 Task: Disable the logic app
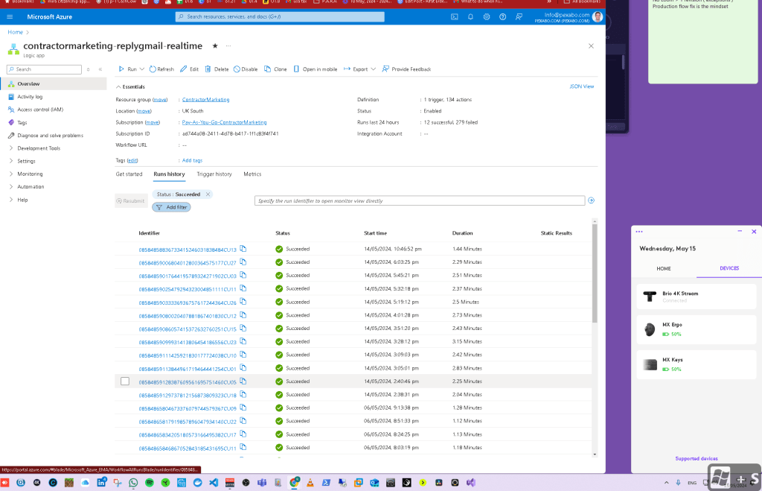[x=246, y=69]
